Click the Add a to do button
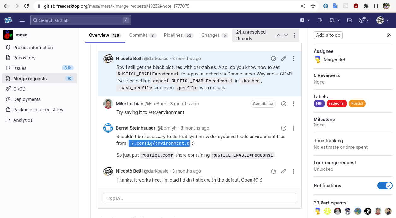The image size is (396, 218). tap(328, 35)
